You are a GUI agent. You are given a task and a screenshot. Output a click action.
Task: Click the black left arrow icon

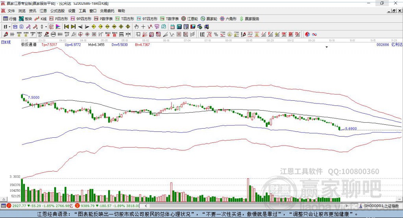point(80,27)
